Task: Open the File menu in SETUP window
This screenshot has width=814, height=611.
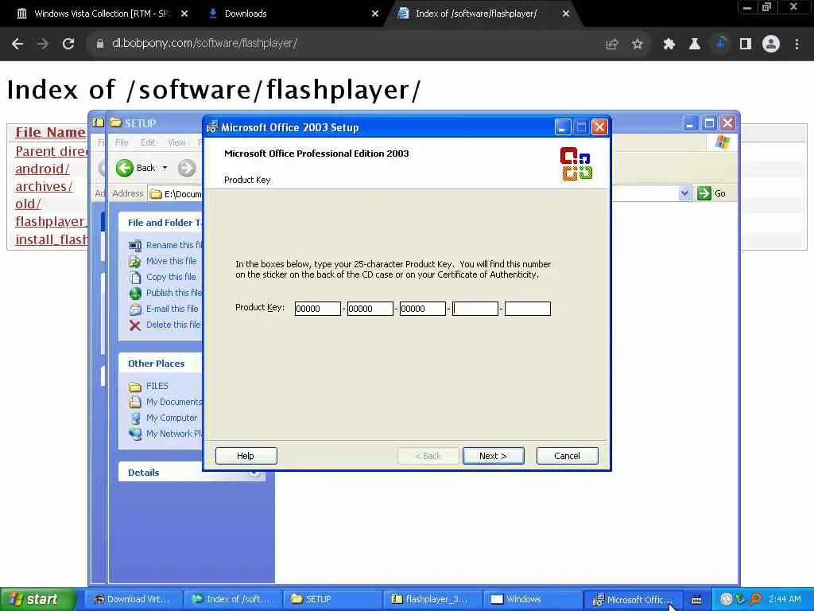Action: coord(122,142)
